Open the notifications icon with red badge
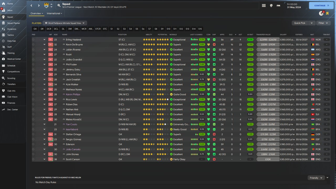 [x=321, y=13]
